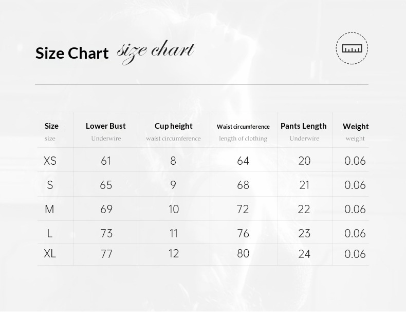Viewport: 406px width, 312px height.
Task: Click the Size column header
Action: [x=51, y=126]
